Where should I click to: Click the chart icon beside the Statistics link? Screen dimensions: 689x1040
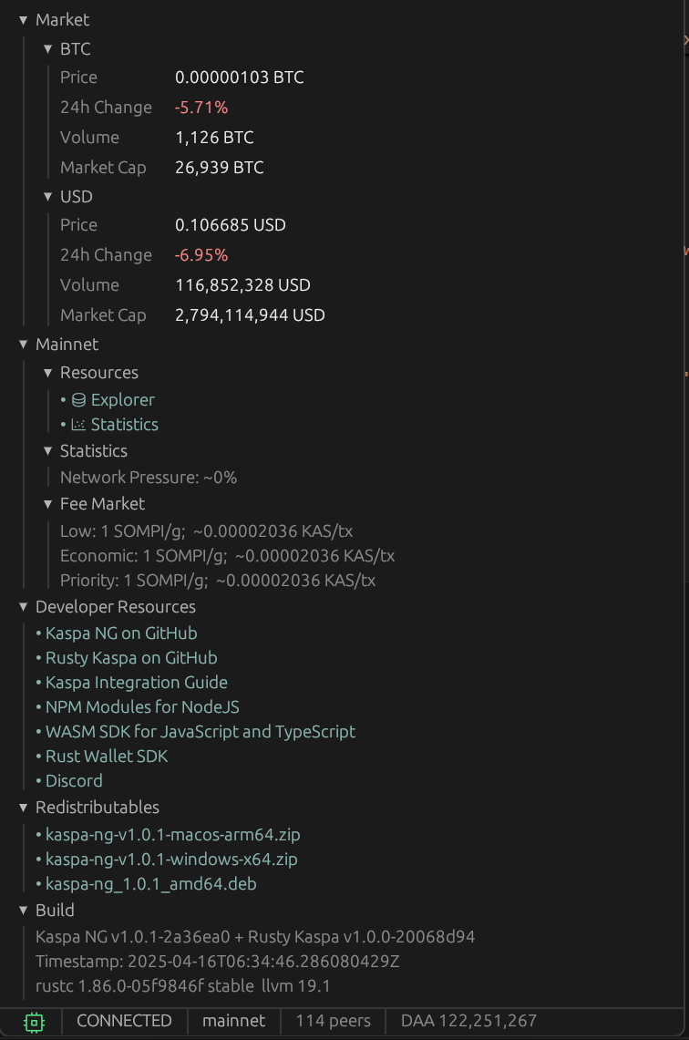[x=79, y=425]
